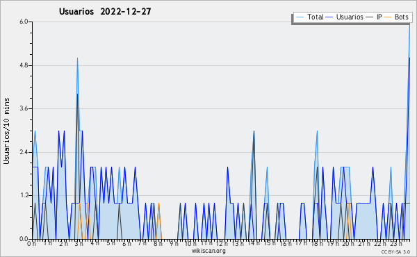Click the "18 h" x-axis label
Image resolution: width=417 pixels, height=257 pixels.
(317, 244)
